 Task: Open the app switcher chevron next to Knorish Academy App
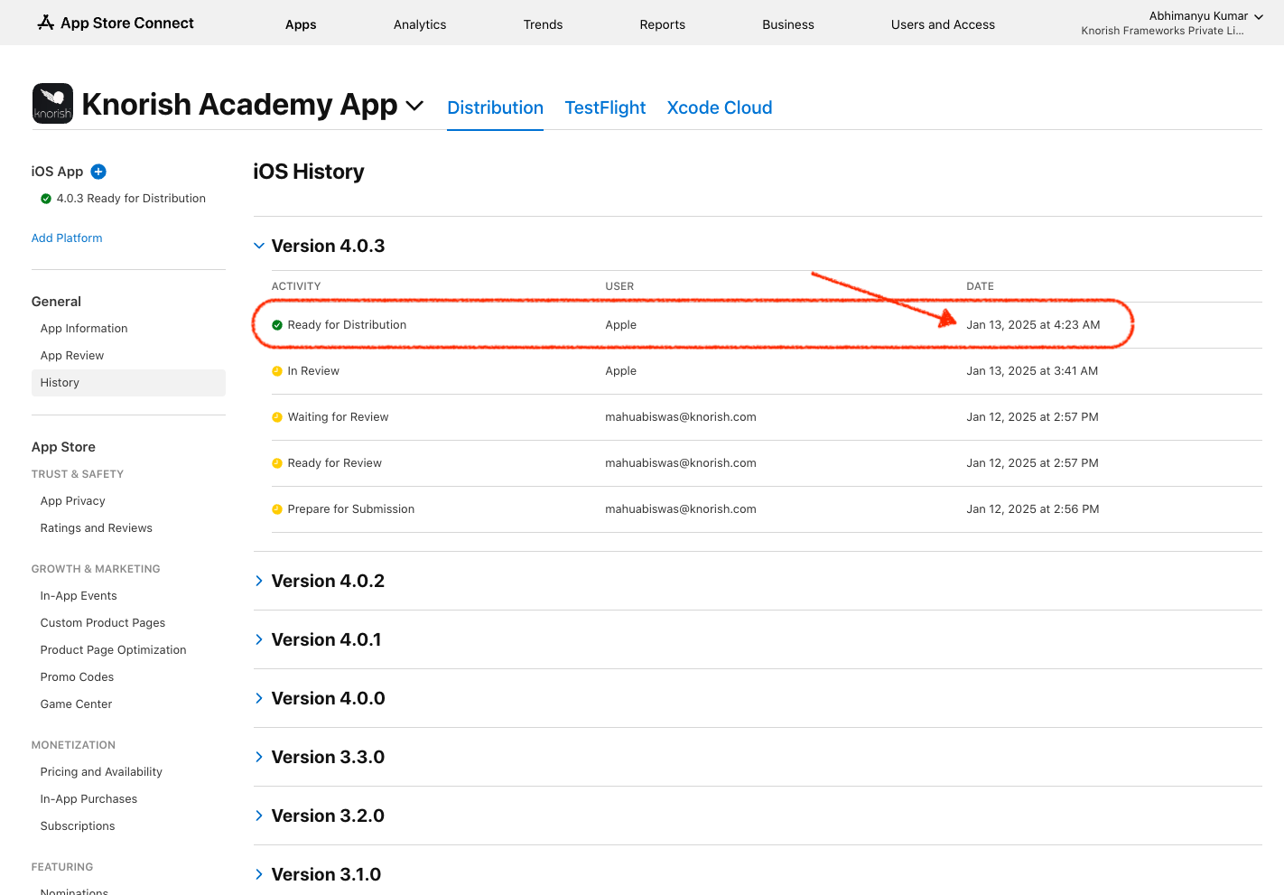[414, 106]
